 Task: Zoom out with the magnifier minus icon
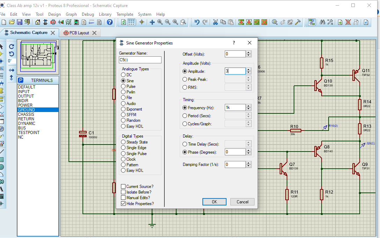tap(168, 22)
